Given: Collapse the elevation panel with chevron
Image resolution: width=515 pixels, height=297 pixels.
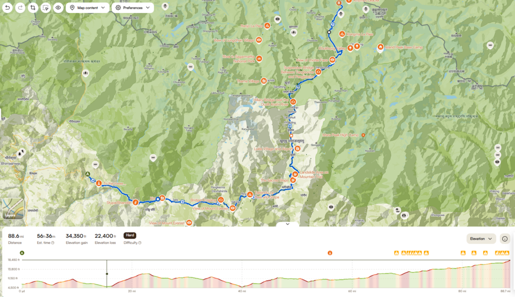Looking at the screenshot, I should [287, 224].
